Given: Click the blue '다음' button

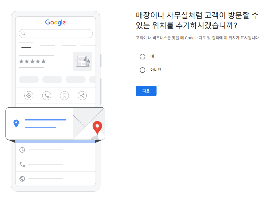Looking at the screenshot, I should pyautogui.click(x=146, y=91).
